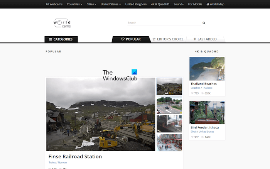
Task: Click into the Search input field
Action: (164, 23)
